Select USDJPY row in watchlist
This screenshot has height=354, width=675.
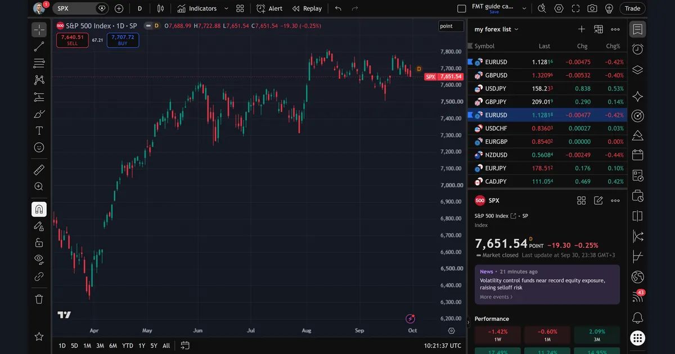click(x=547, y=89)
